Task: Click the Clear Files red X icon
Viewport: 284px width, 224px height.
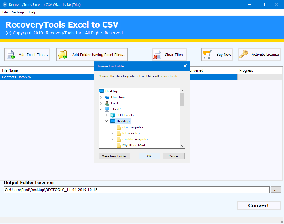Action: [157, 55]
